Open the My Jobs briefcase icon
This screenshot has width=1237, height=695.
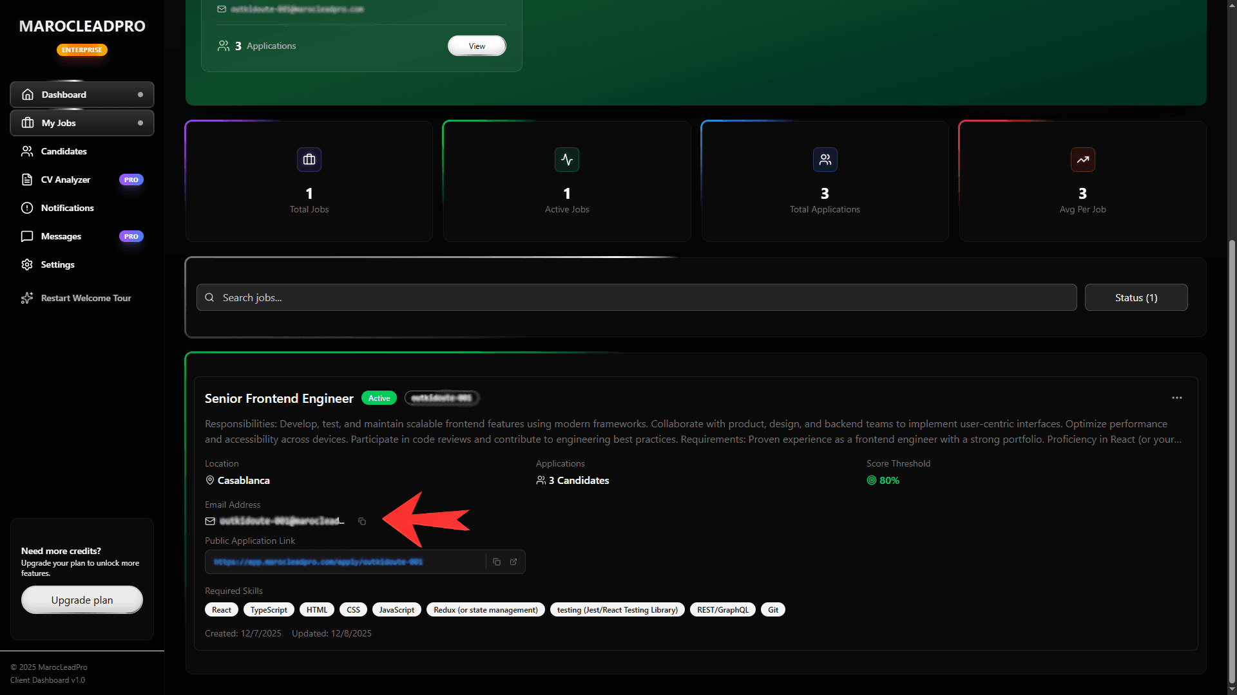click(28, 123)
